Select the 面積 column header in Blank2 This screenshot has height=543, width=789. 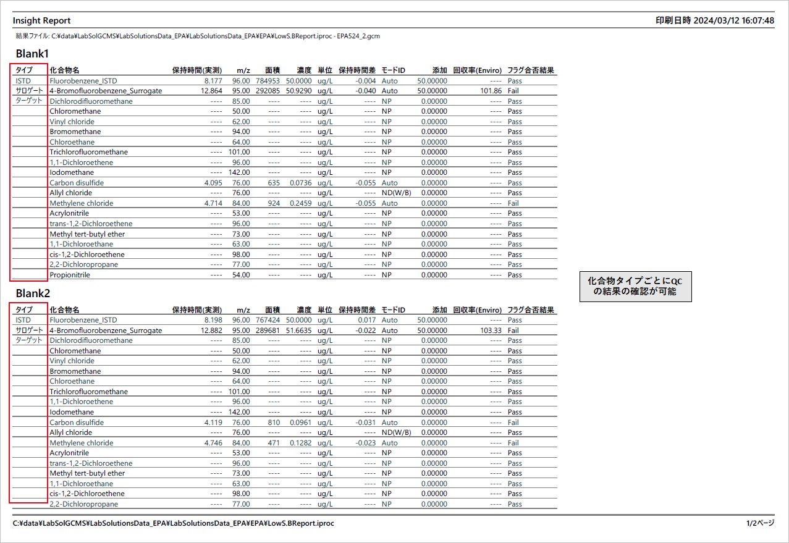pyautogui.click(x=272, y=310)
